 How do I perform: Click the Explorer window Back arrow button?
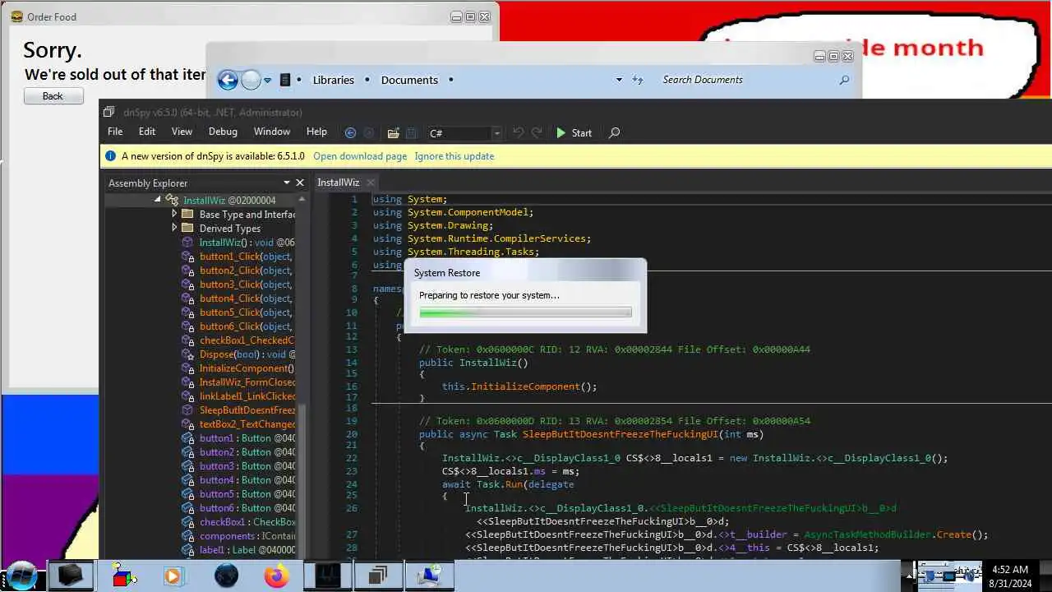(x=228, y=80)
